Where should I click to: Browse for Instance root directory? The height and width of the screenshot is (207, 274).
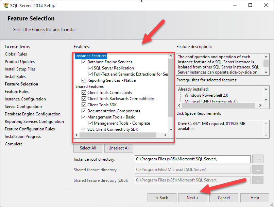[x=258, y=159]
